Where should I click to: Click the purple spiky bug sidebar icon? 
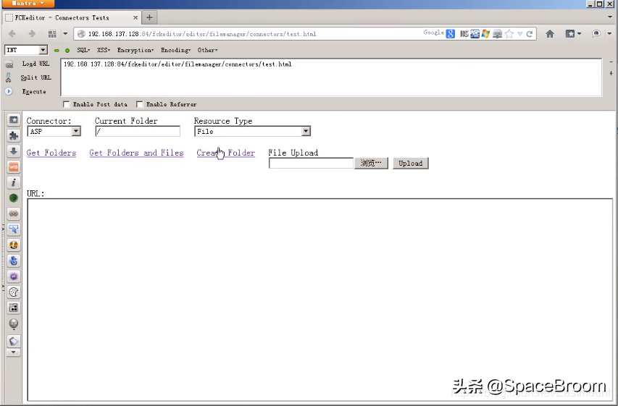(x=14, y=276)
